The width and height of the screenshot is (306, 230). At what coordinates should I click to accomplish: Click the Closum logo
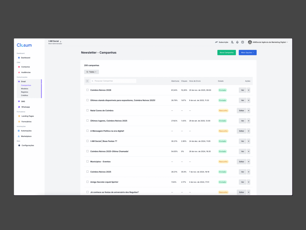[x=24, y=45]
